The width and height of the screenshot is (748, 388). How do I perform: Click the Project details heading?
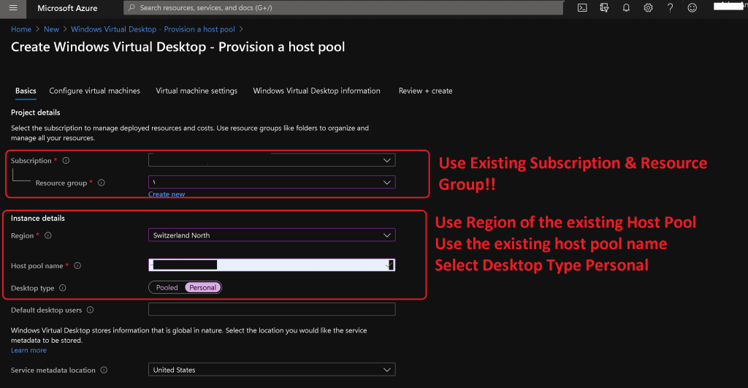[35, 113]
